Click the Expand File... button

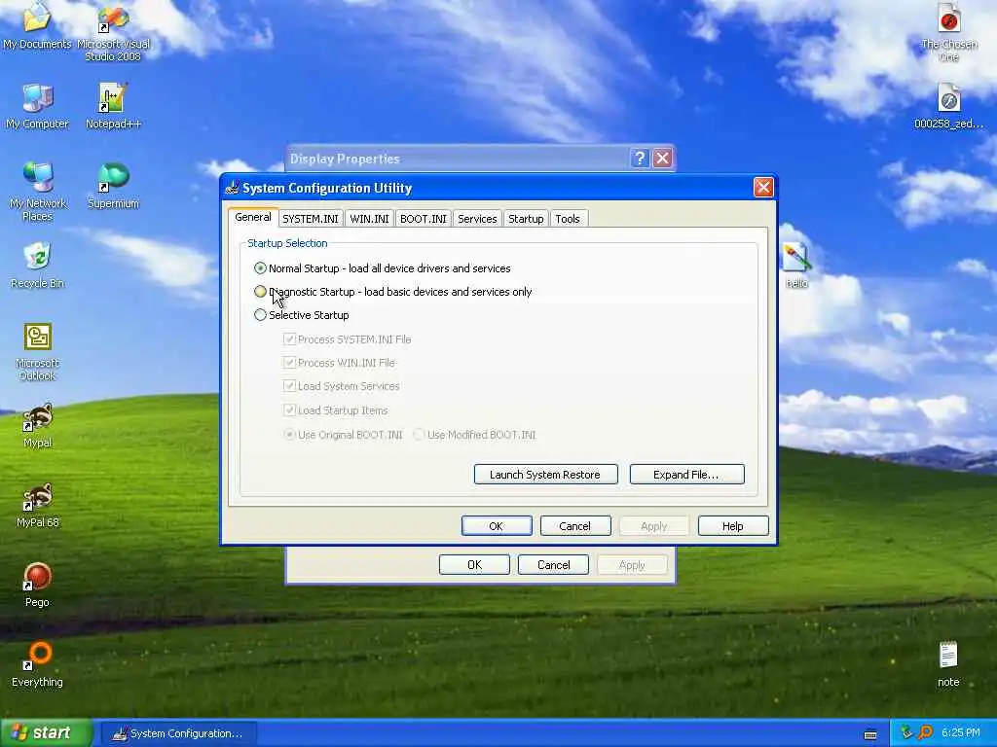686,475
